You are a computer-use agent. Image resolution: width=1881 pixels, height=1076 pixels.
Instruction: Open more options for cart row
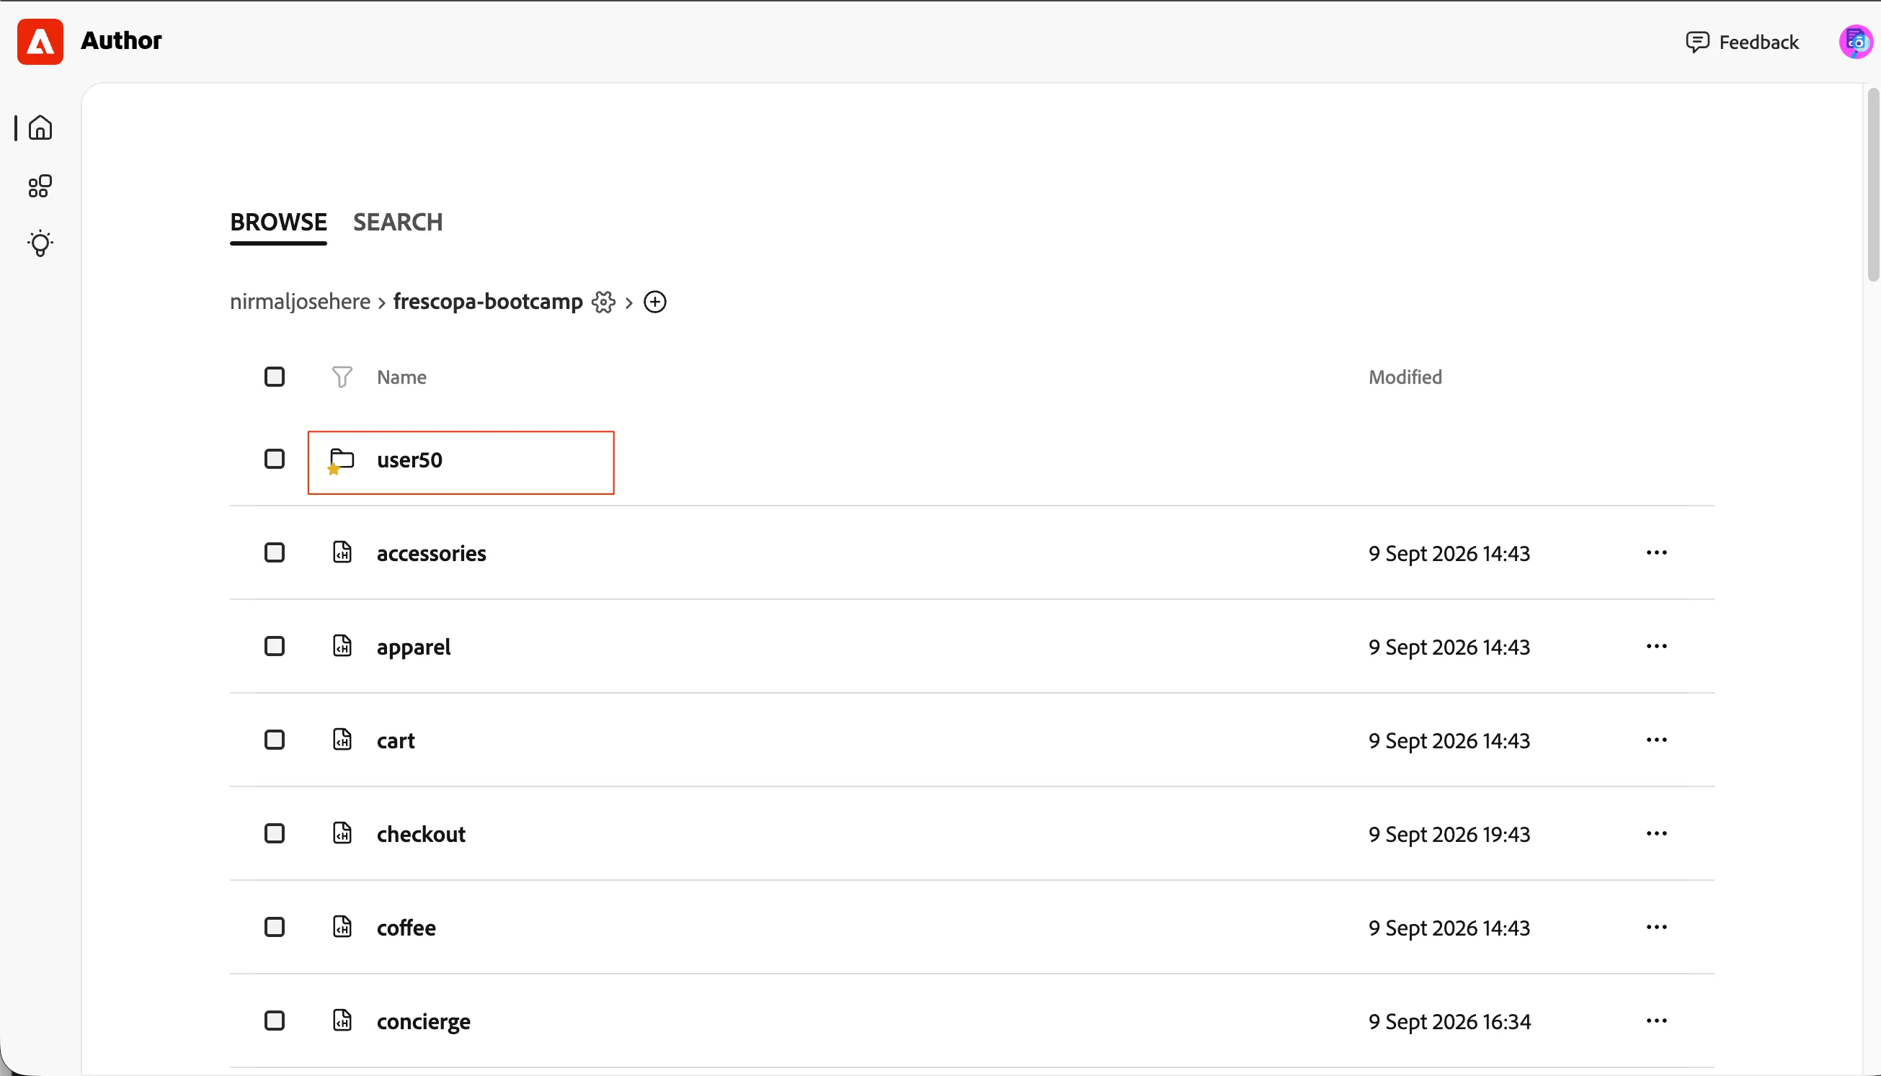(1656, 740)
